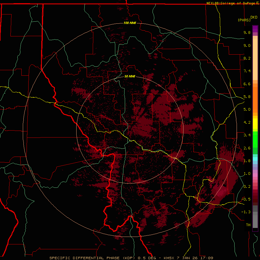Click the yellow segment of color bar
Screen dimensions: 260x260
click(x=255, y=124)
